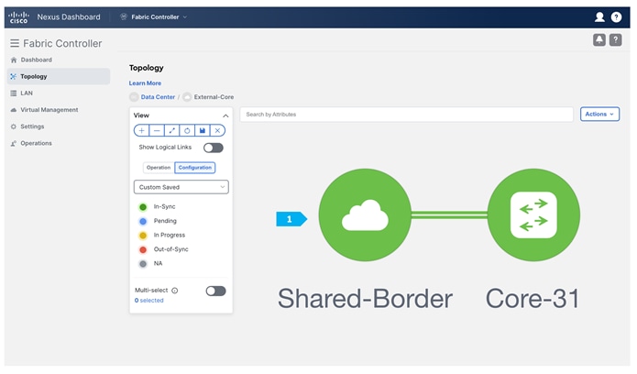Click the link between Shared-Border and Core-31
This screenshot has width=637, height=374.
click(449, 215)
